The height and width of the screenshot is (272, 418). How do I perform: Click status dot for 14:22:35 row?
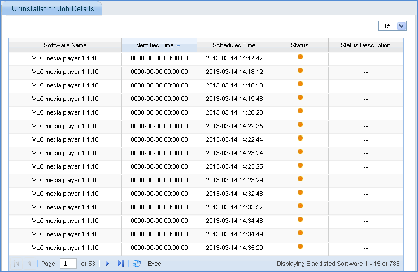pyautogui.click(x=300, y=124)
